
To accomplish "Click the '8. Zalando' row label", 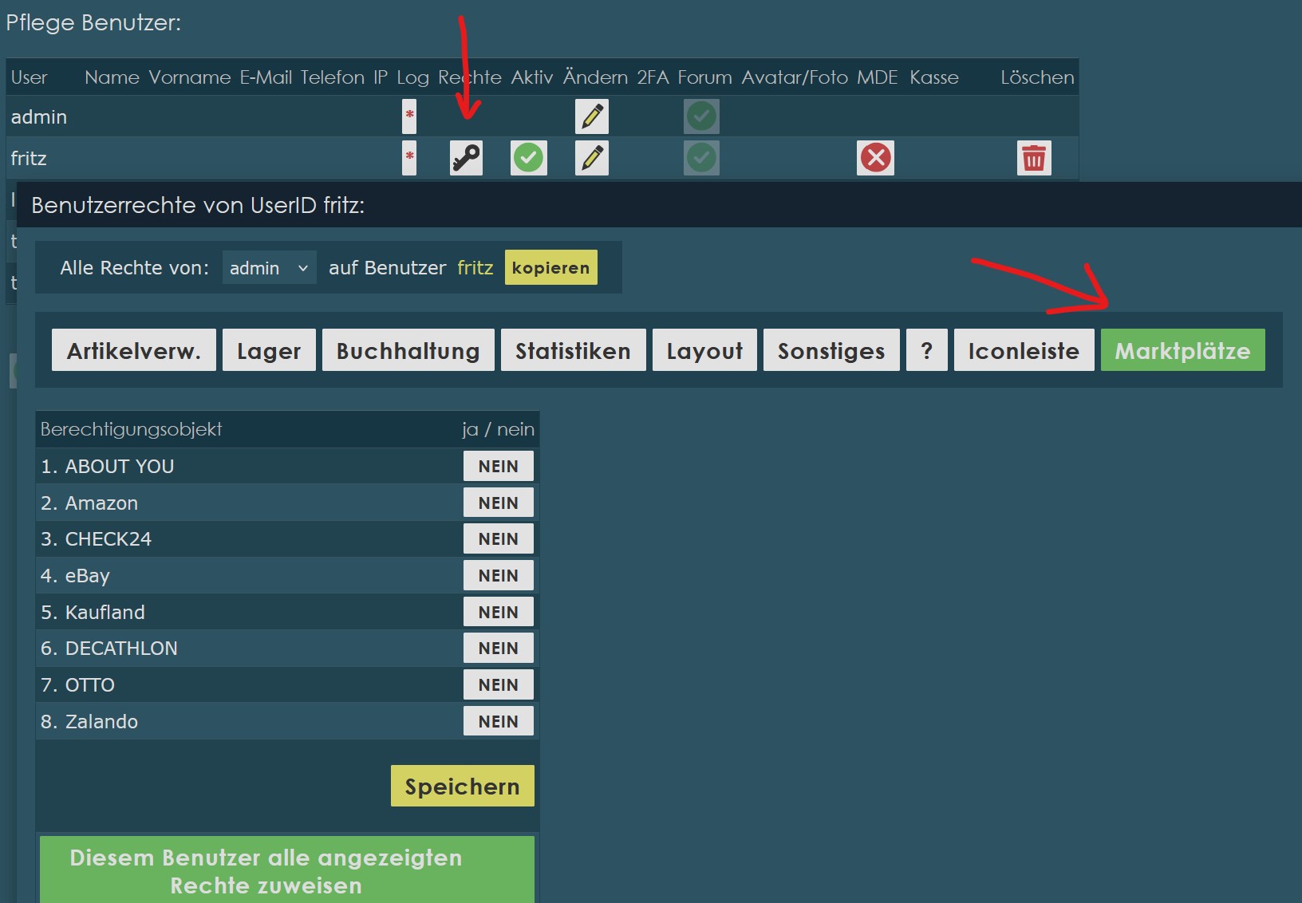I will 89,722.
